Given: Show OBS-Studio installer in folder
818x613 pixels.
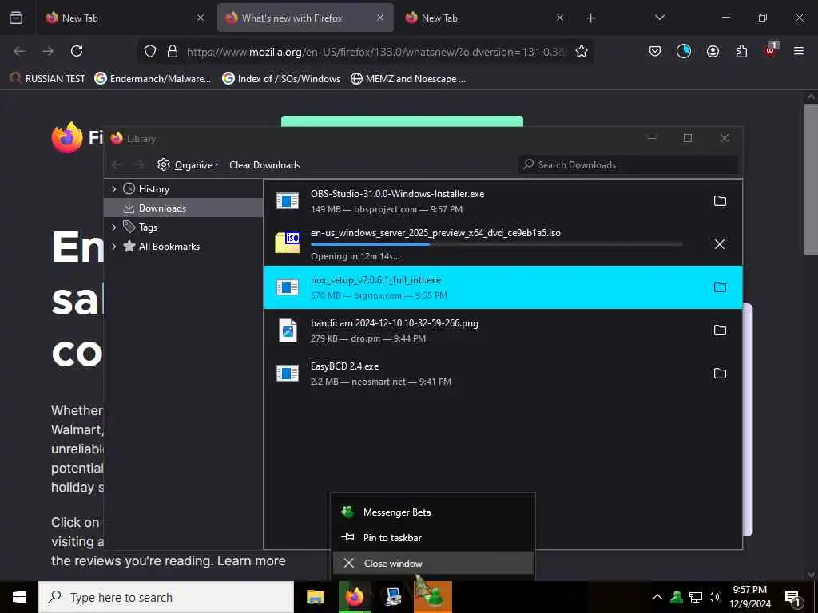Looking at the screenshot, I should 720,201.
